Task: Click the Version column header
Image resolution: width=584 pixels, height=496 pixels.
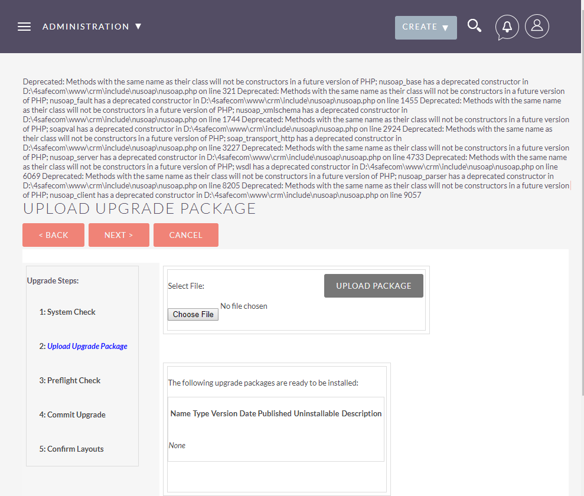Action: point(224,414)
